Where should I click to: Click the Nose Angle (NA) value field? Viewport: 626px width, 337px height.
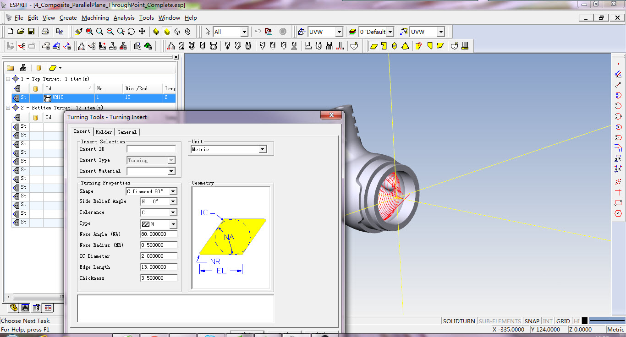tap(159, 234)
